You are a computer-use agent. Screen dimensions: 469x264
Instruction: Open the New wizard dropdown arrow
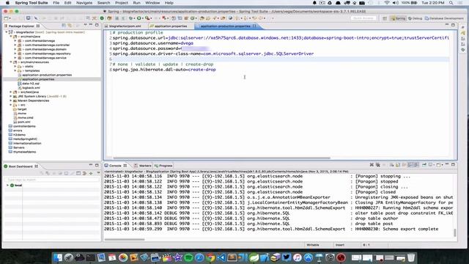10,18
